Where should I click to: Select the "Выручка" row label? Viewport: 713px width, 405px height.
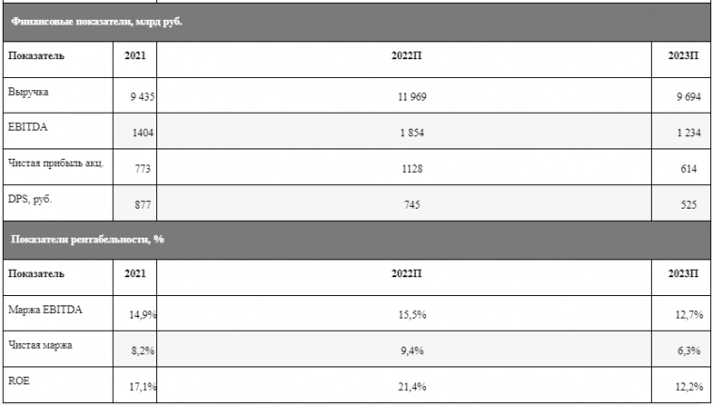(x=28, y=92)
